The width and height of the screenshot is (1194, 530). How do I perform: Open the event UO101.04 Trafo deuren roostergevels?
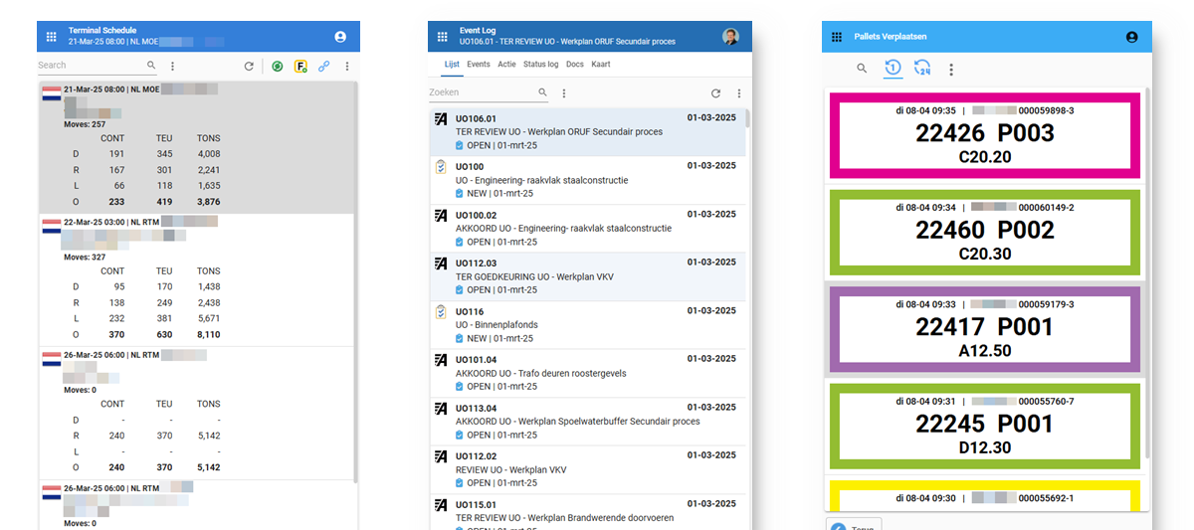click(x=587, y=373)
